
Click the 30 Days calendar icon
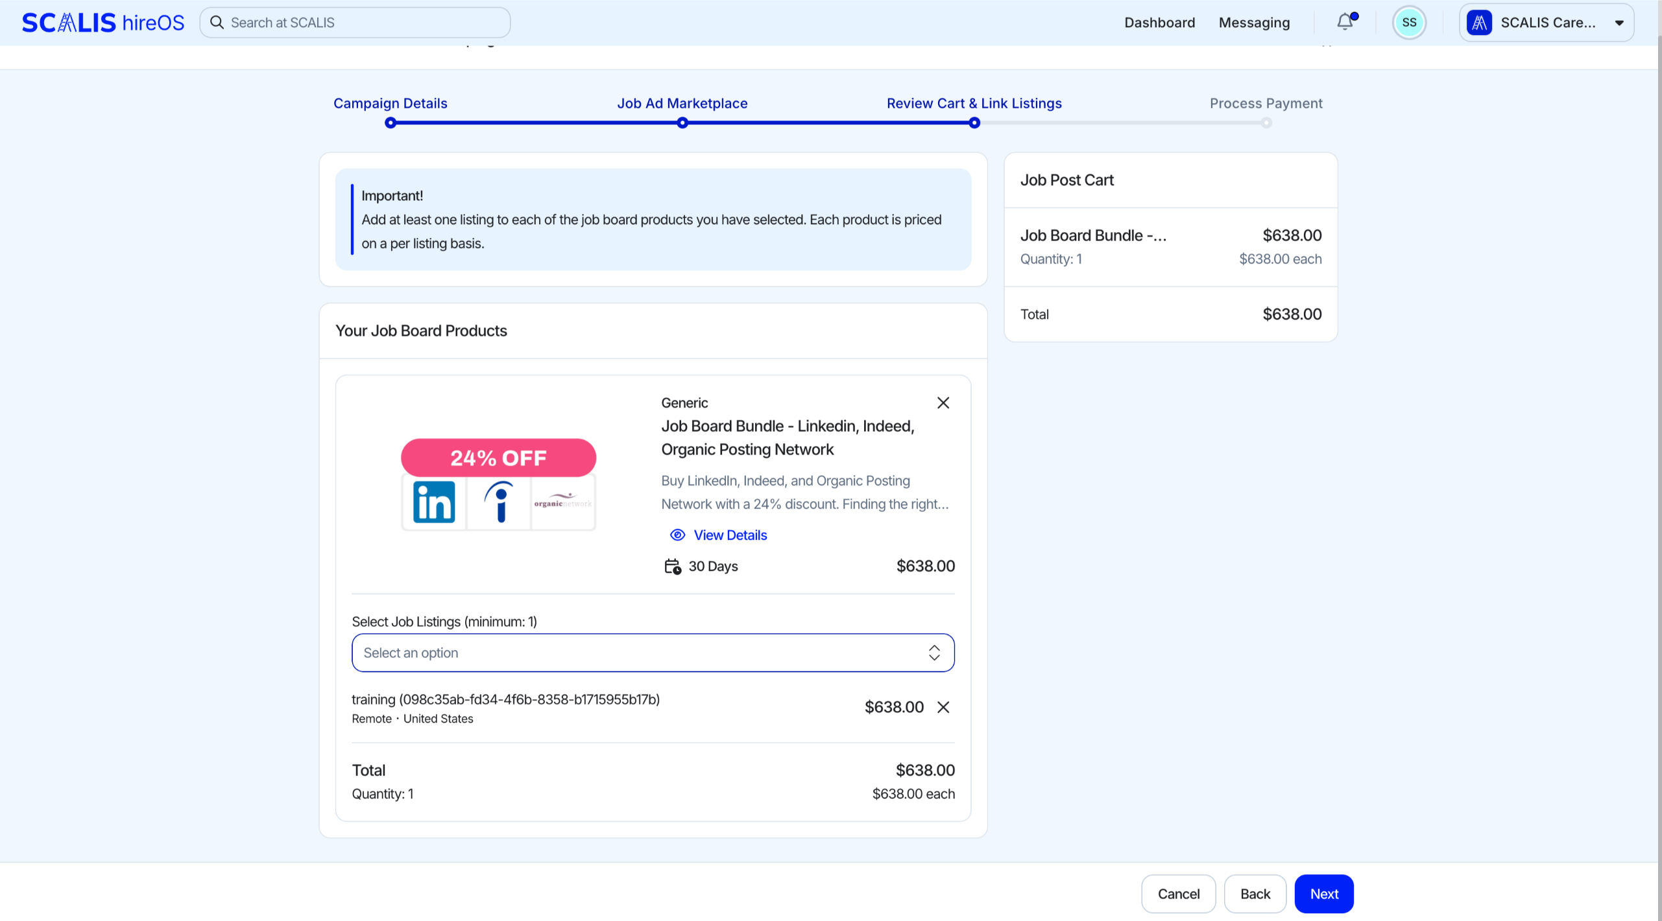pos(673,566)
